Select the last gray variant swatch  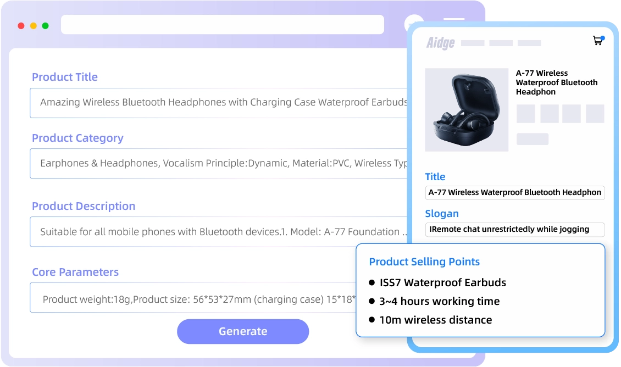(x=595, y=114)
